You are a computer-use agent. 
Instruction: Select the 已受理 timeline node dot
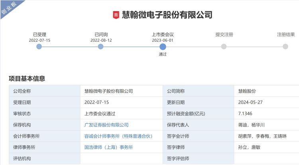[39, 47]
